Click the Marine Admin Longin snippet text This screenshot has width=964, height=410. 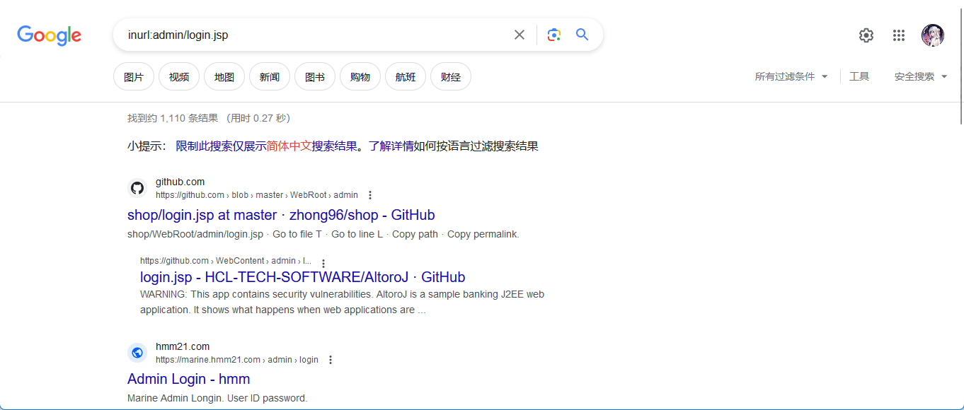(x=217, y=398)
